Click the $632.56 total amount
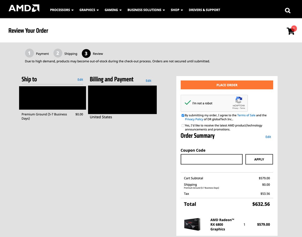 (261, 204)
